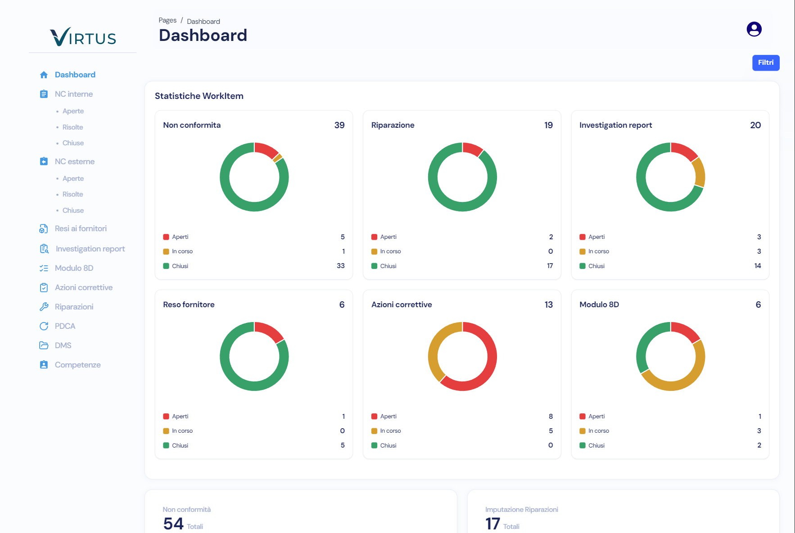
Task: Click the PDCA refresh icon
Action: tap(44, 326)
